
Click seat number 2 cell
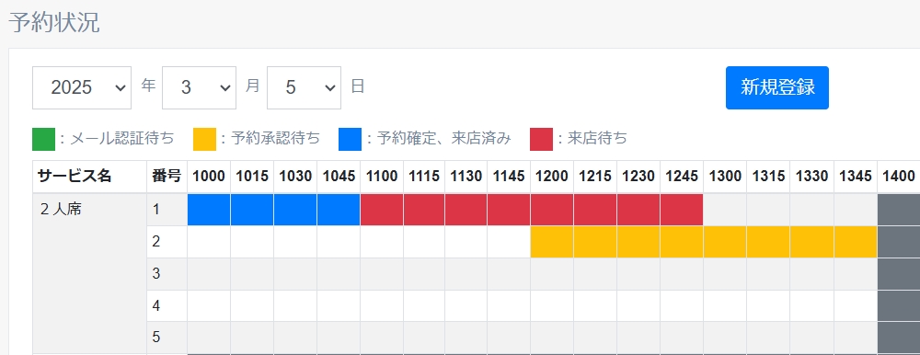coord(167,242)
